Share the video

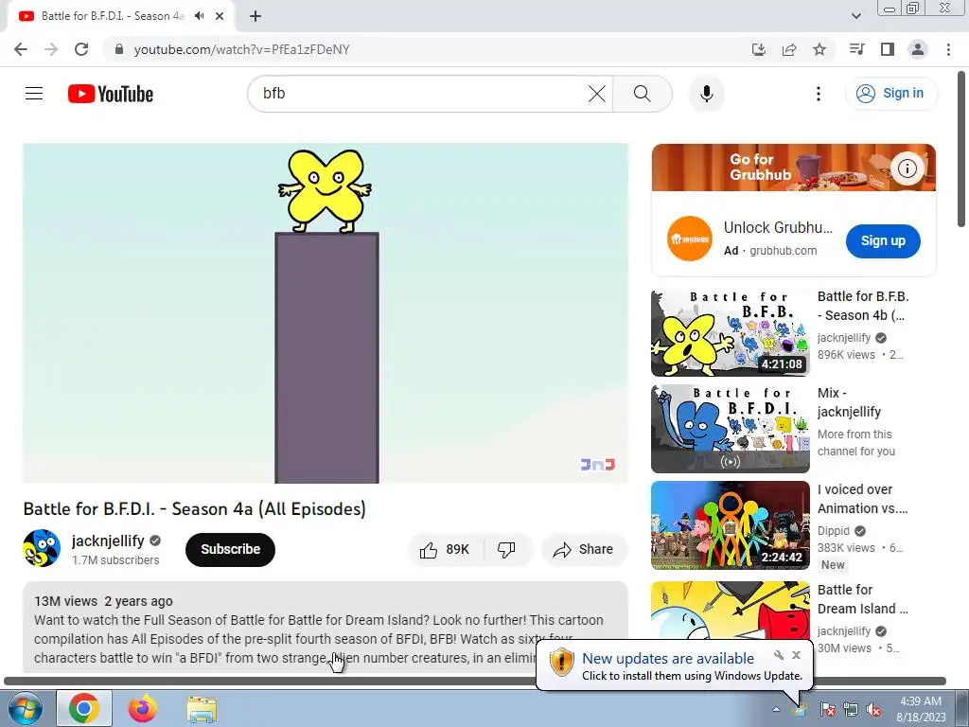584,550
